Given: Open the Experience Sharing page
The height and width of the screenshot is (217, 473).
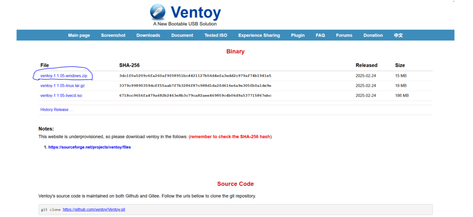Looking at the screenshot, I should click(x=259, y=35).
